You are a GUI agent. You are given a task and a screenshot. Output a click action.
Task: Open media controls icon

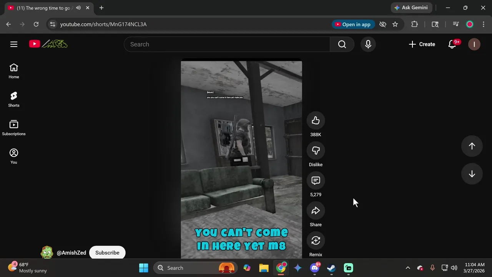click(x=456, y=24)
